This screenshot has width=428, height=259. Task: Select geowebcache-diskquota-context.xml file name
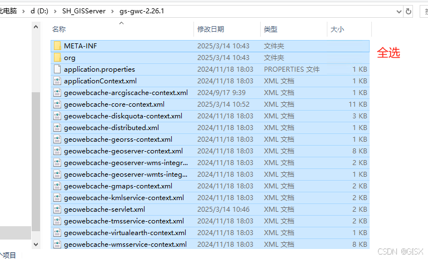click(x=123, y=116)
